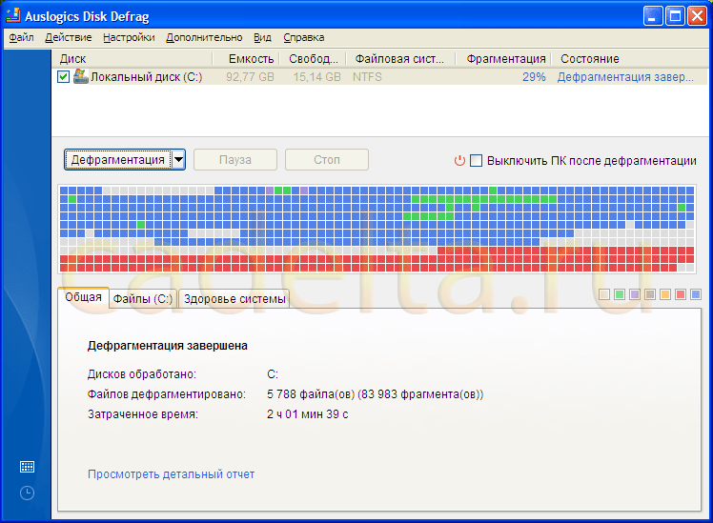
Task: Click the Auslogics Disk Defrag title bar icon
Action: click(13, 15)
